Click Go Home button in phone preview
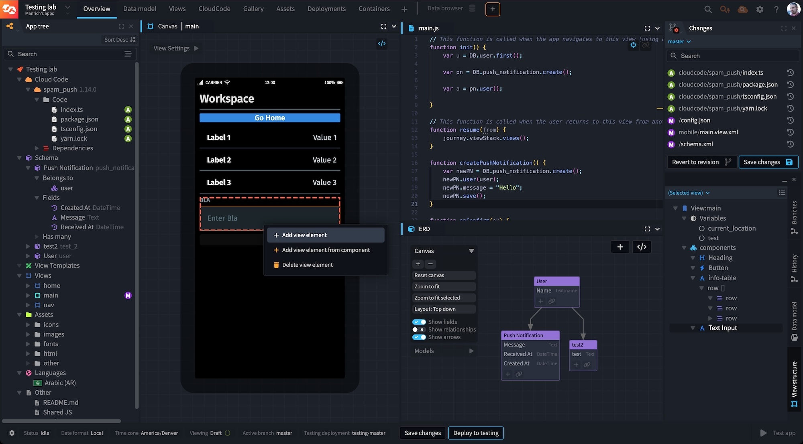The image size is (803, 444). pos(270,118)
